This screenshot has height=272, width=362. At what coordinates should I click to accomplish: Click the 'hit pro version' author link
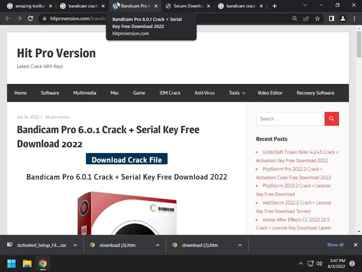click(x=57, y=117)
